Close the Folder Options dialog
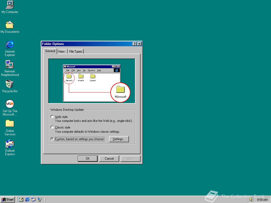The width and height of the screenshot is (271, 203). pos(139,44)
